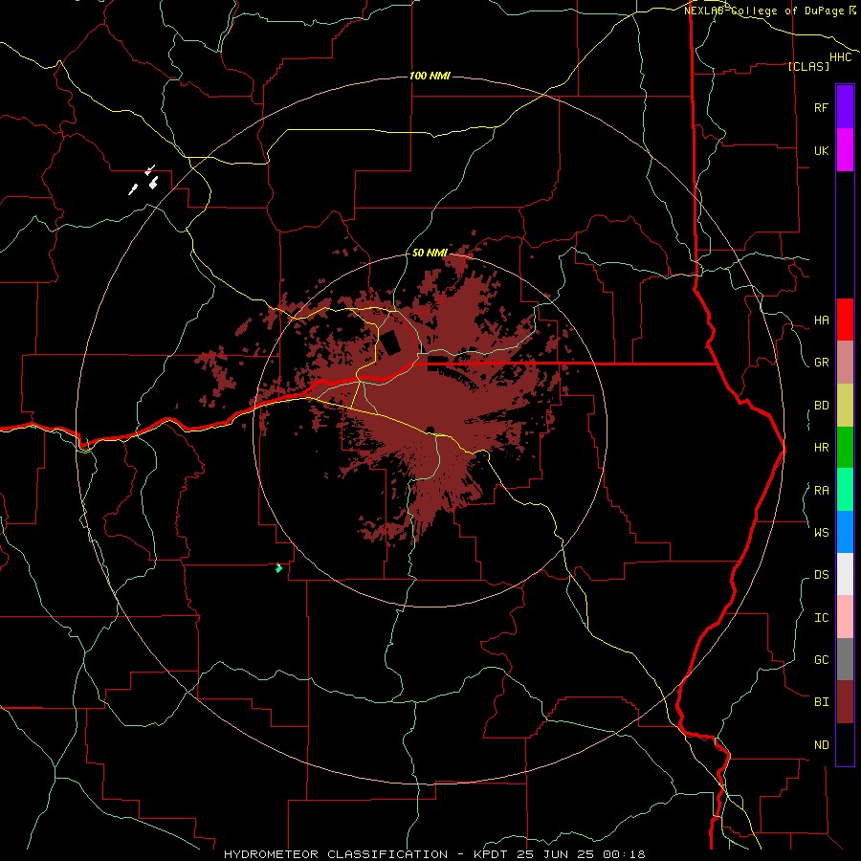The image size is (861, 861).
Task: Click the KPDT radar site identifier
Action: tap(492, 854)
